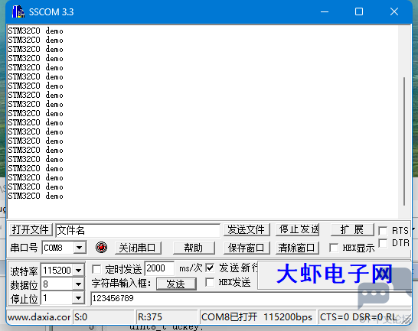Click the 发送文件 button
The height and width of the screenshot is (331, 418).
[247, 229]
